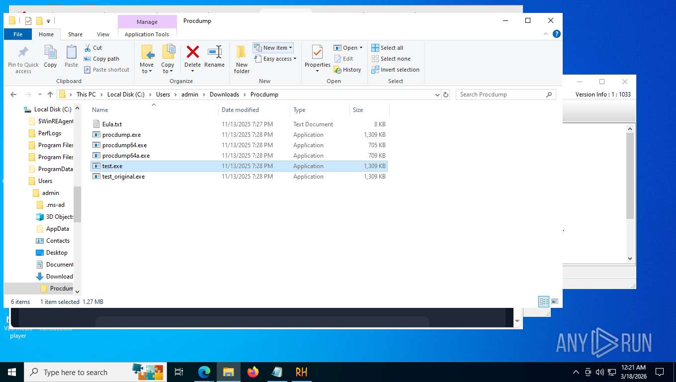Click the Paste clipboard icon
The height and width of the screenshot is (382, 676).
71,52
